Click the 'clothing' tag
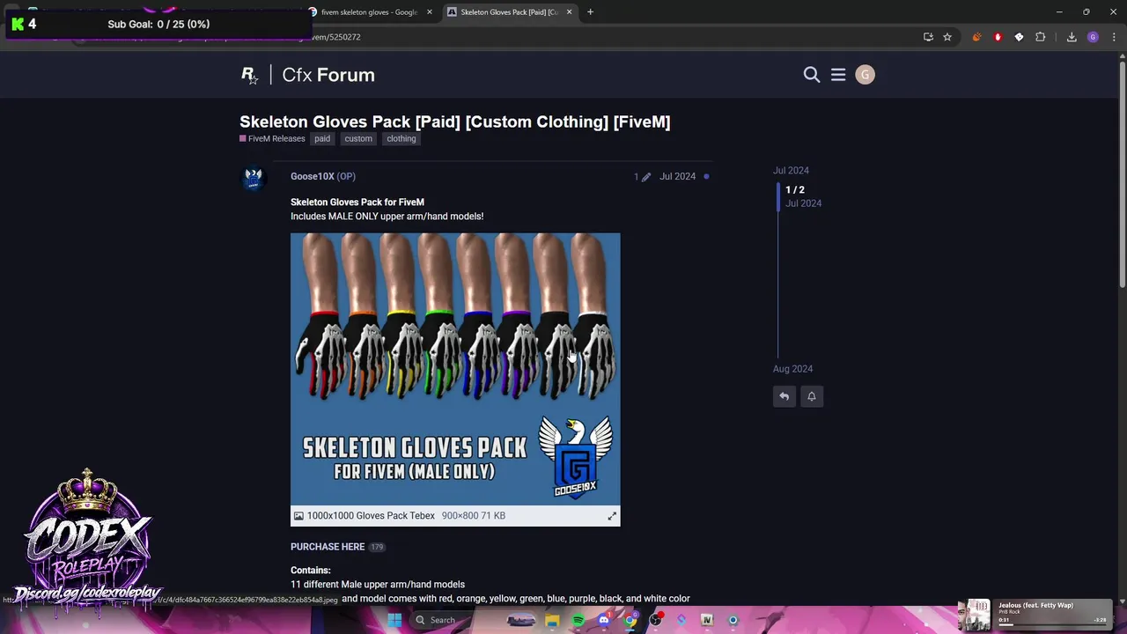Screen dimensions: 1127x634 401,138
